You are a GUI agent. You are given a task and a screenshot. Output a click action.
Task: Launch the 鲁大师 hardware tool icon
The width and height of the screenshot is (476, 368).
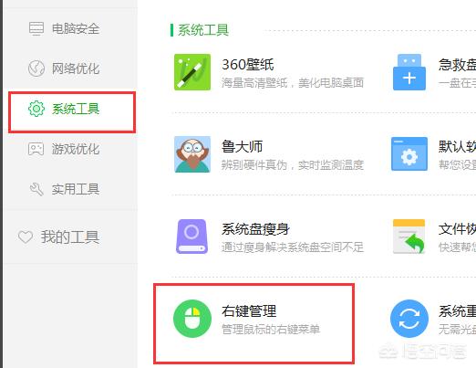(192, 154)
